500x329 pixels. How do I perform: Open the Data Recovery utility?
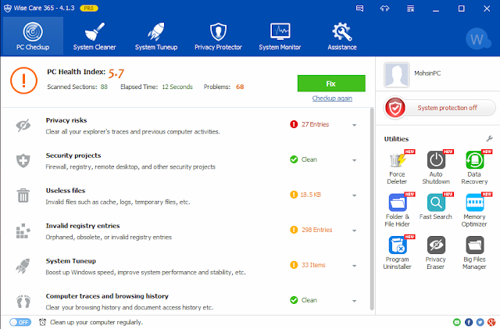tap(474, 167)
